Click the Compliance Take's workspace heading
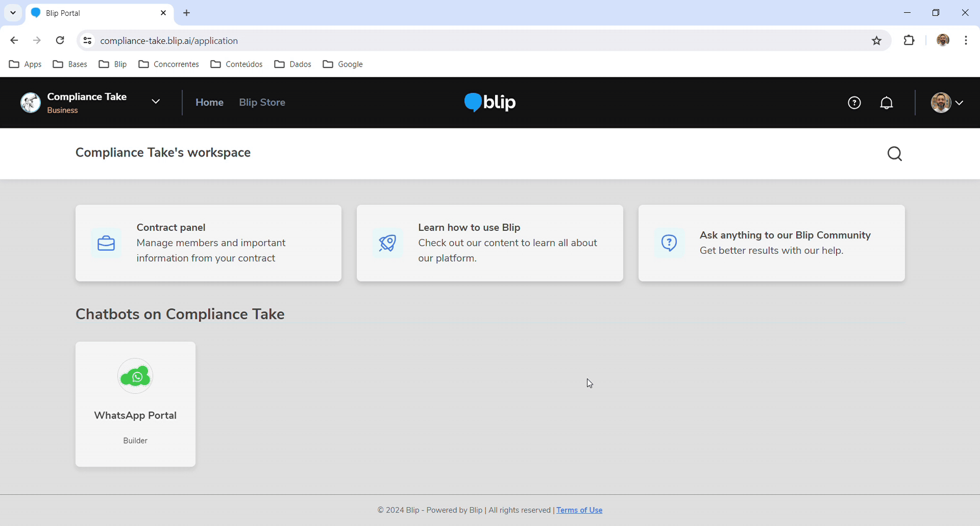 pyautogui.click(x=163, y=153)
